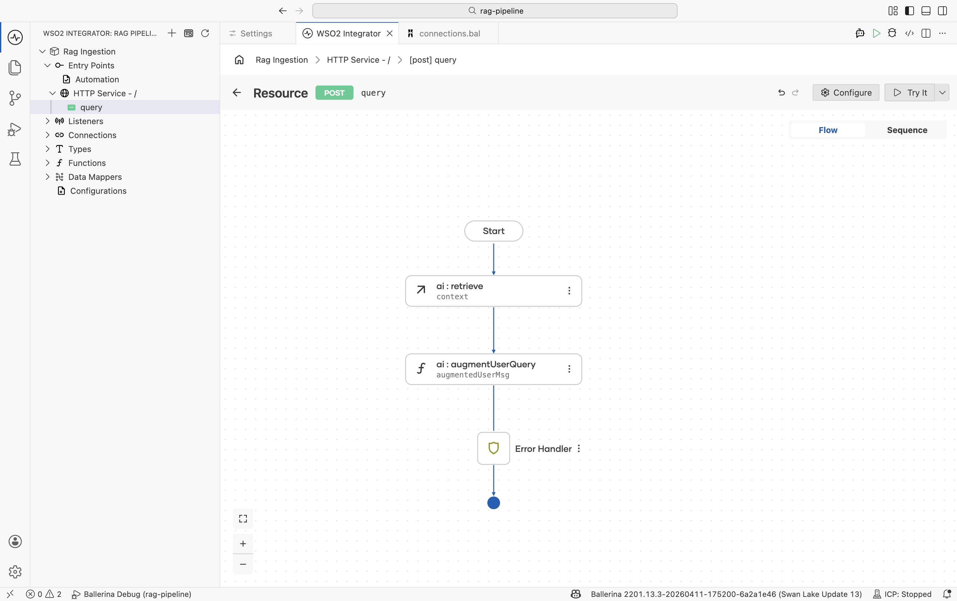Close the WSO2 Integrator tab
This screenshot has height=601, width=957.
pyautogui.click(x=390, y=33)
